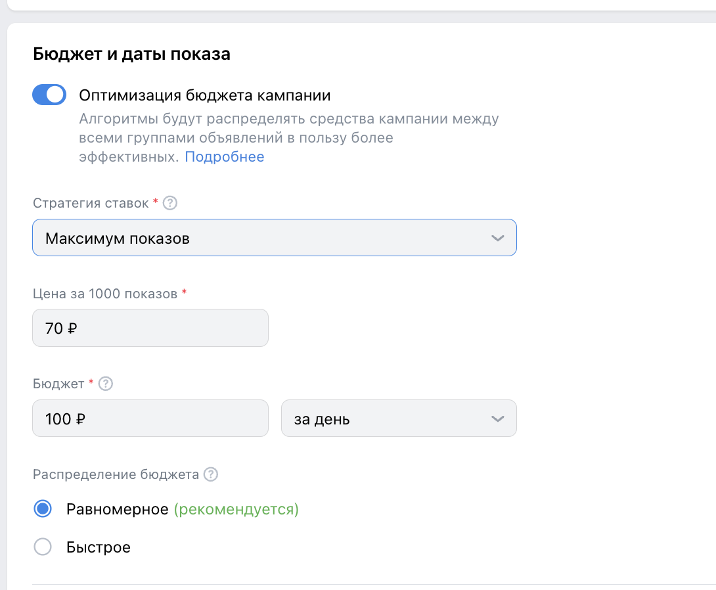716x590 pixels.
Task: Click the Стратегия ставок label
Action: tap(91, 203)
